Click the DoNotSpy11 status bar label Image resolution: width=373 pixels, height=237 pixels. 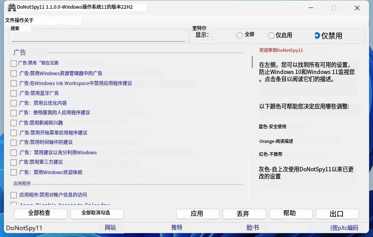coord(24,228)
